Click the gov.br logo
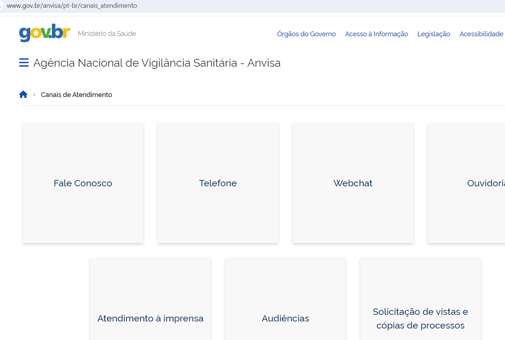This screenshot has width=505, height=340. 44,33
